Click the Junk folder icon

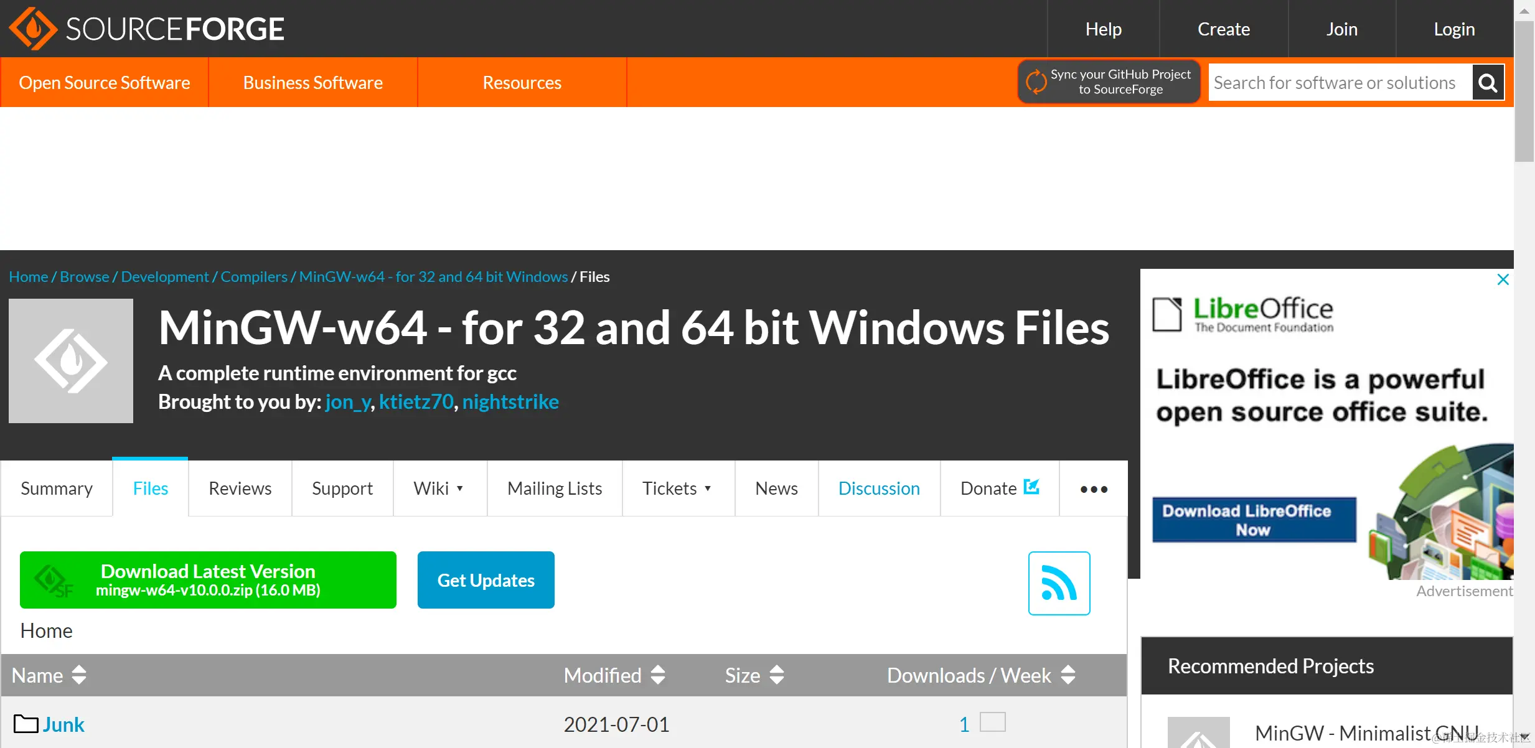[26, 724]
